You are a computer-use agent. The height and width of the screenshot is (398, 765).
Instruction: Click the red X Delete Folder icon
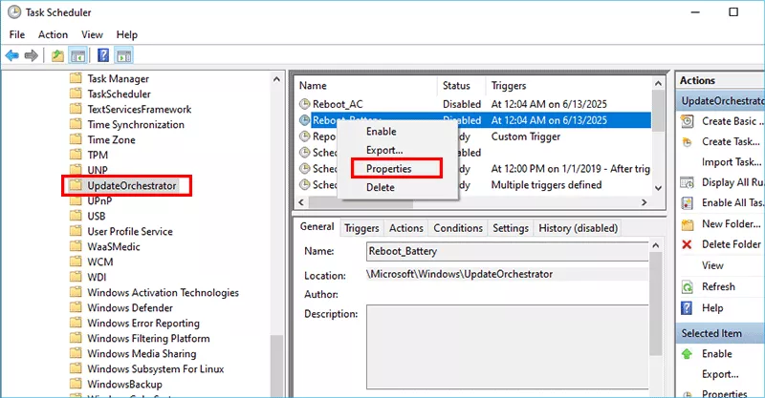(x=687, y=244)
